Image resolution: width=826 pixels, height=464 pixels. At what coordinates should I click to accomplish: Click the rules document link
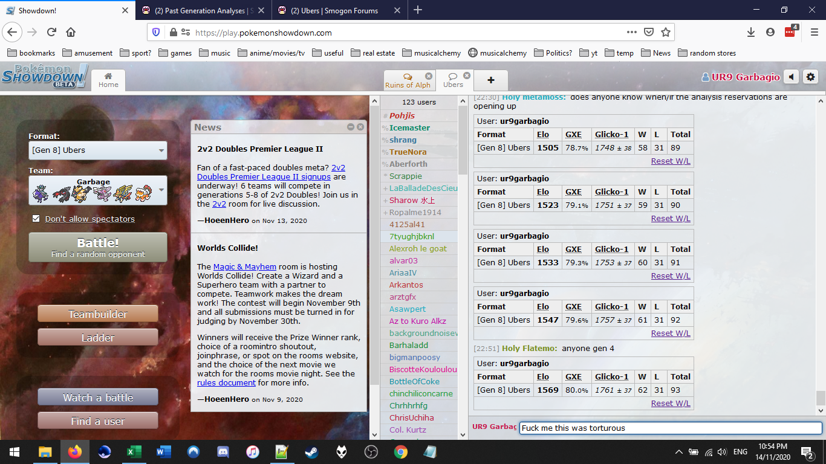coord(226,382)
